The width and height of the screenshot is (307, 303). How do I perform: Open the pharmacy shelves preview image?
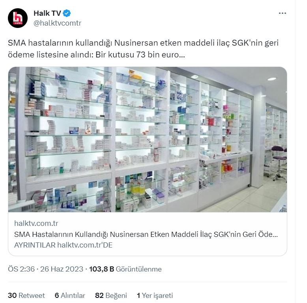148,139
